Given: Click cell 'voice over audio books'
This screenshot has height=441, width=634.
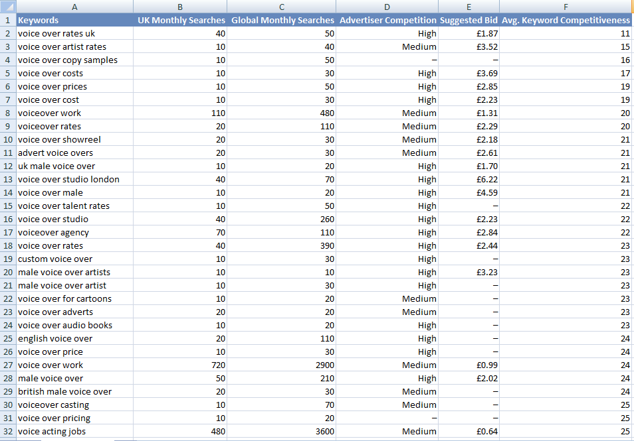Looking at the screenshot, I should click(75, 325).
